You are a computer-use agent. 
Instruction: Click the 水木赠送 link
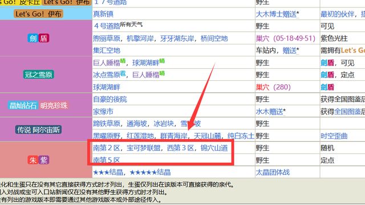click(269, 112)
